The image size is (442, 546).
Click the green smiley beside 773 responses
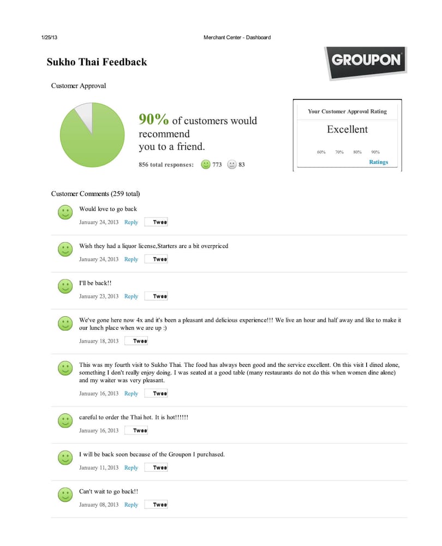[x=206, y=164]
